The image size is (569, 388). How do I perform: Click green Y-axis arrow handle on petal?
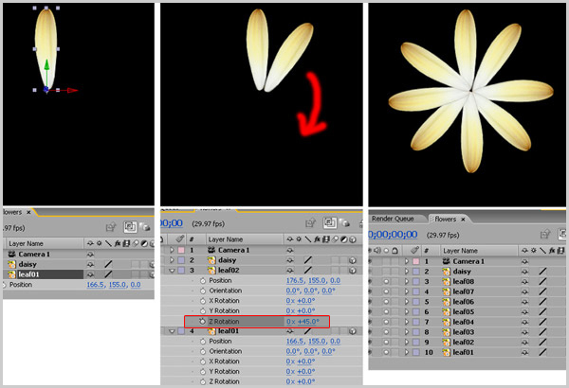click(x=46, y=65)
